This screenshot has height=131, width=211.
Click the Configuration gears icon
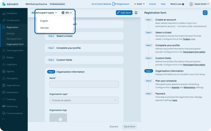tap(4, 20)
